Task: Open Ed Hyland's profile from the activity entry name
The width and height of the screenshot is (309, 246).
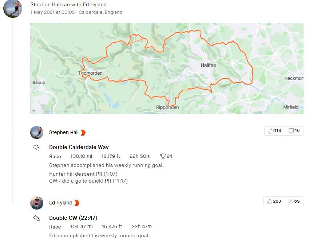Action: tap(60, 203)
